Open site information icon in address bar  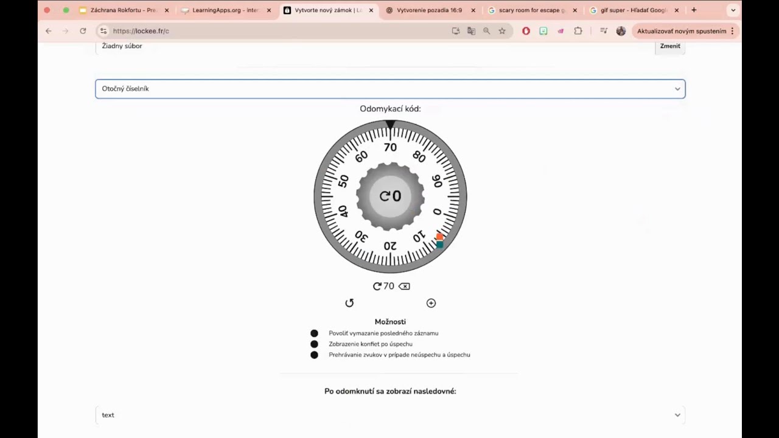point(103,31)
